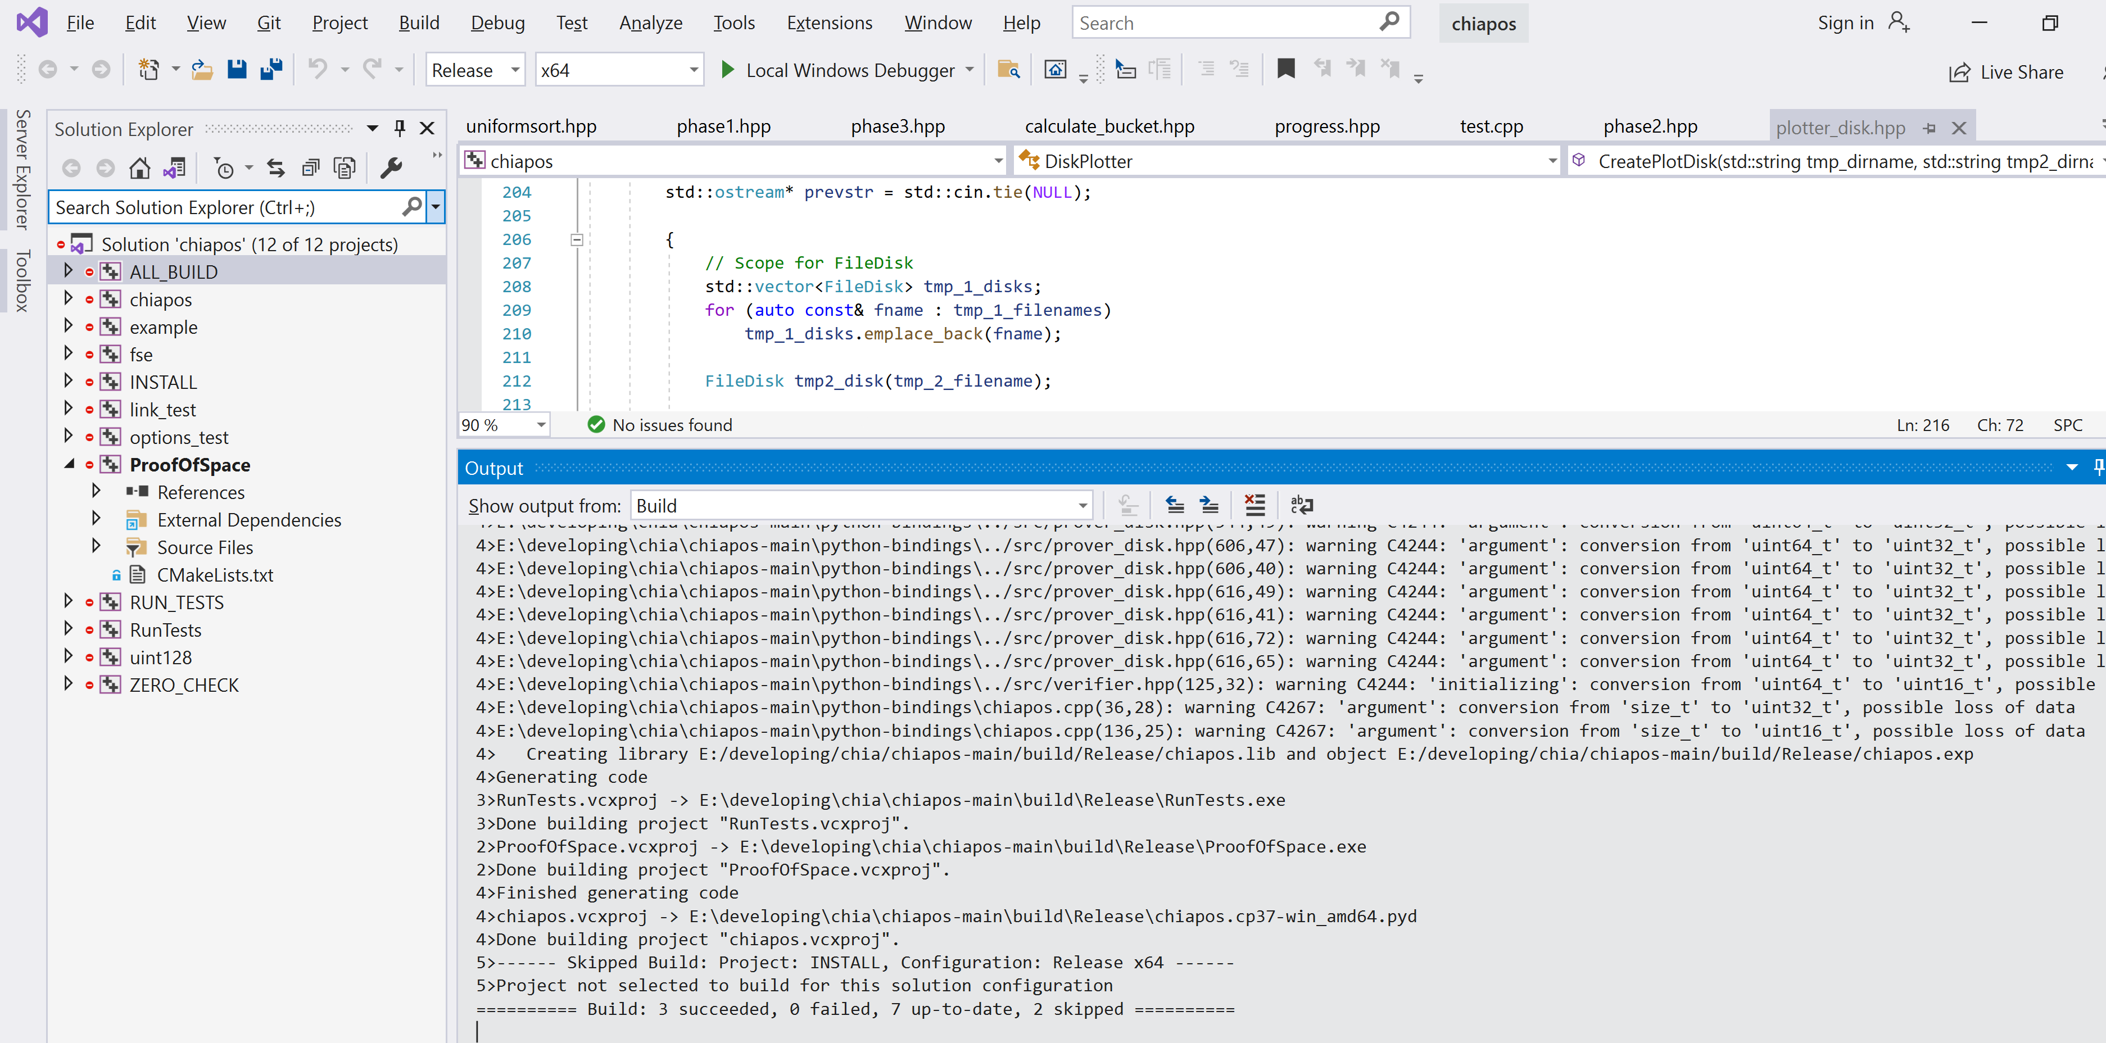This screenshot has width=2106, height=1043.
Task: Go to previous message in Output
Action: (1175, 505)
